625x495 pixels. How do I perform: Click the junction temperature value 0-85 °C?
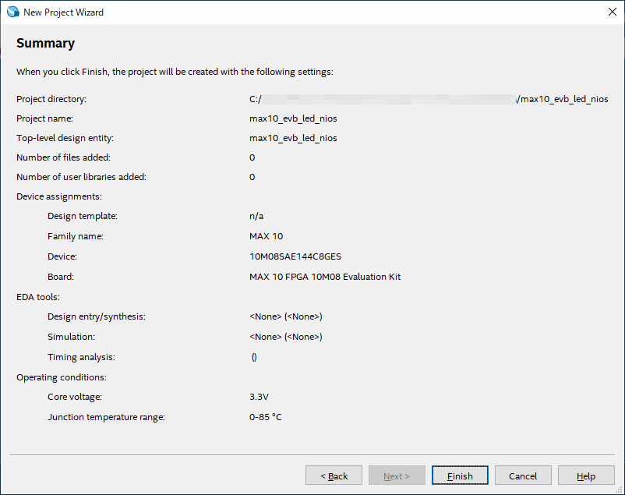click(266, 417)
